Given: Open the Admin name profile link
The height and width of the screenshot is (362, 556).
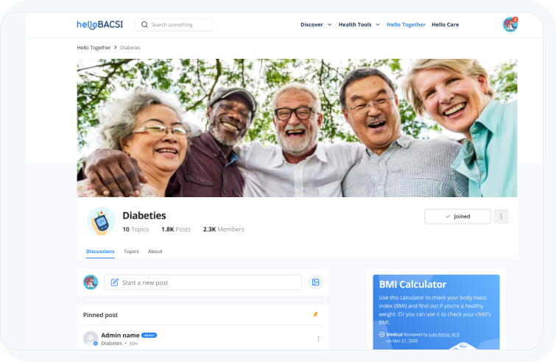Looking at the screenshot, I should coord(120,335).
